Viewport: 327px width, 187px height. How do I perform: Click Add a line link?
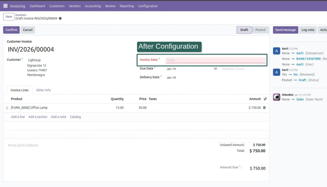coord(18,117)
